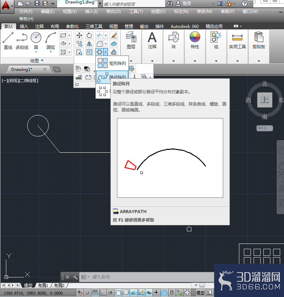
Task: Open the File (文件) menu
Action: click(x=26, y=12)
